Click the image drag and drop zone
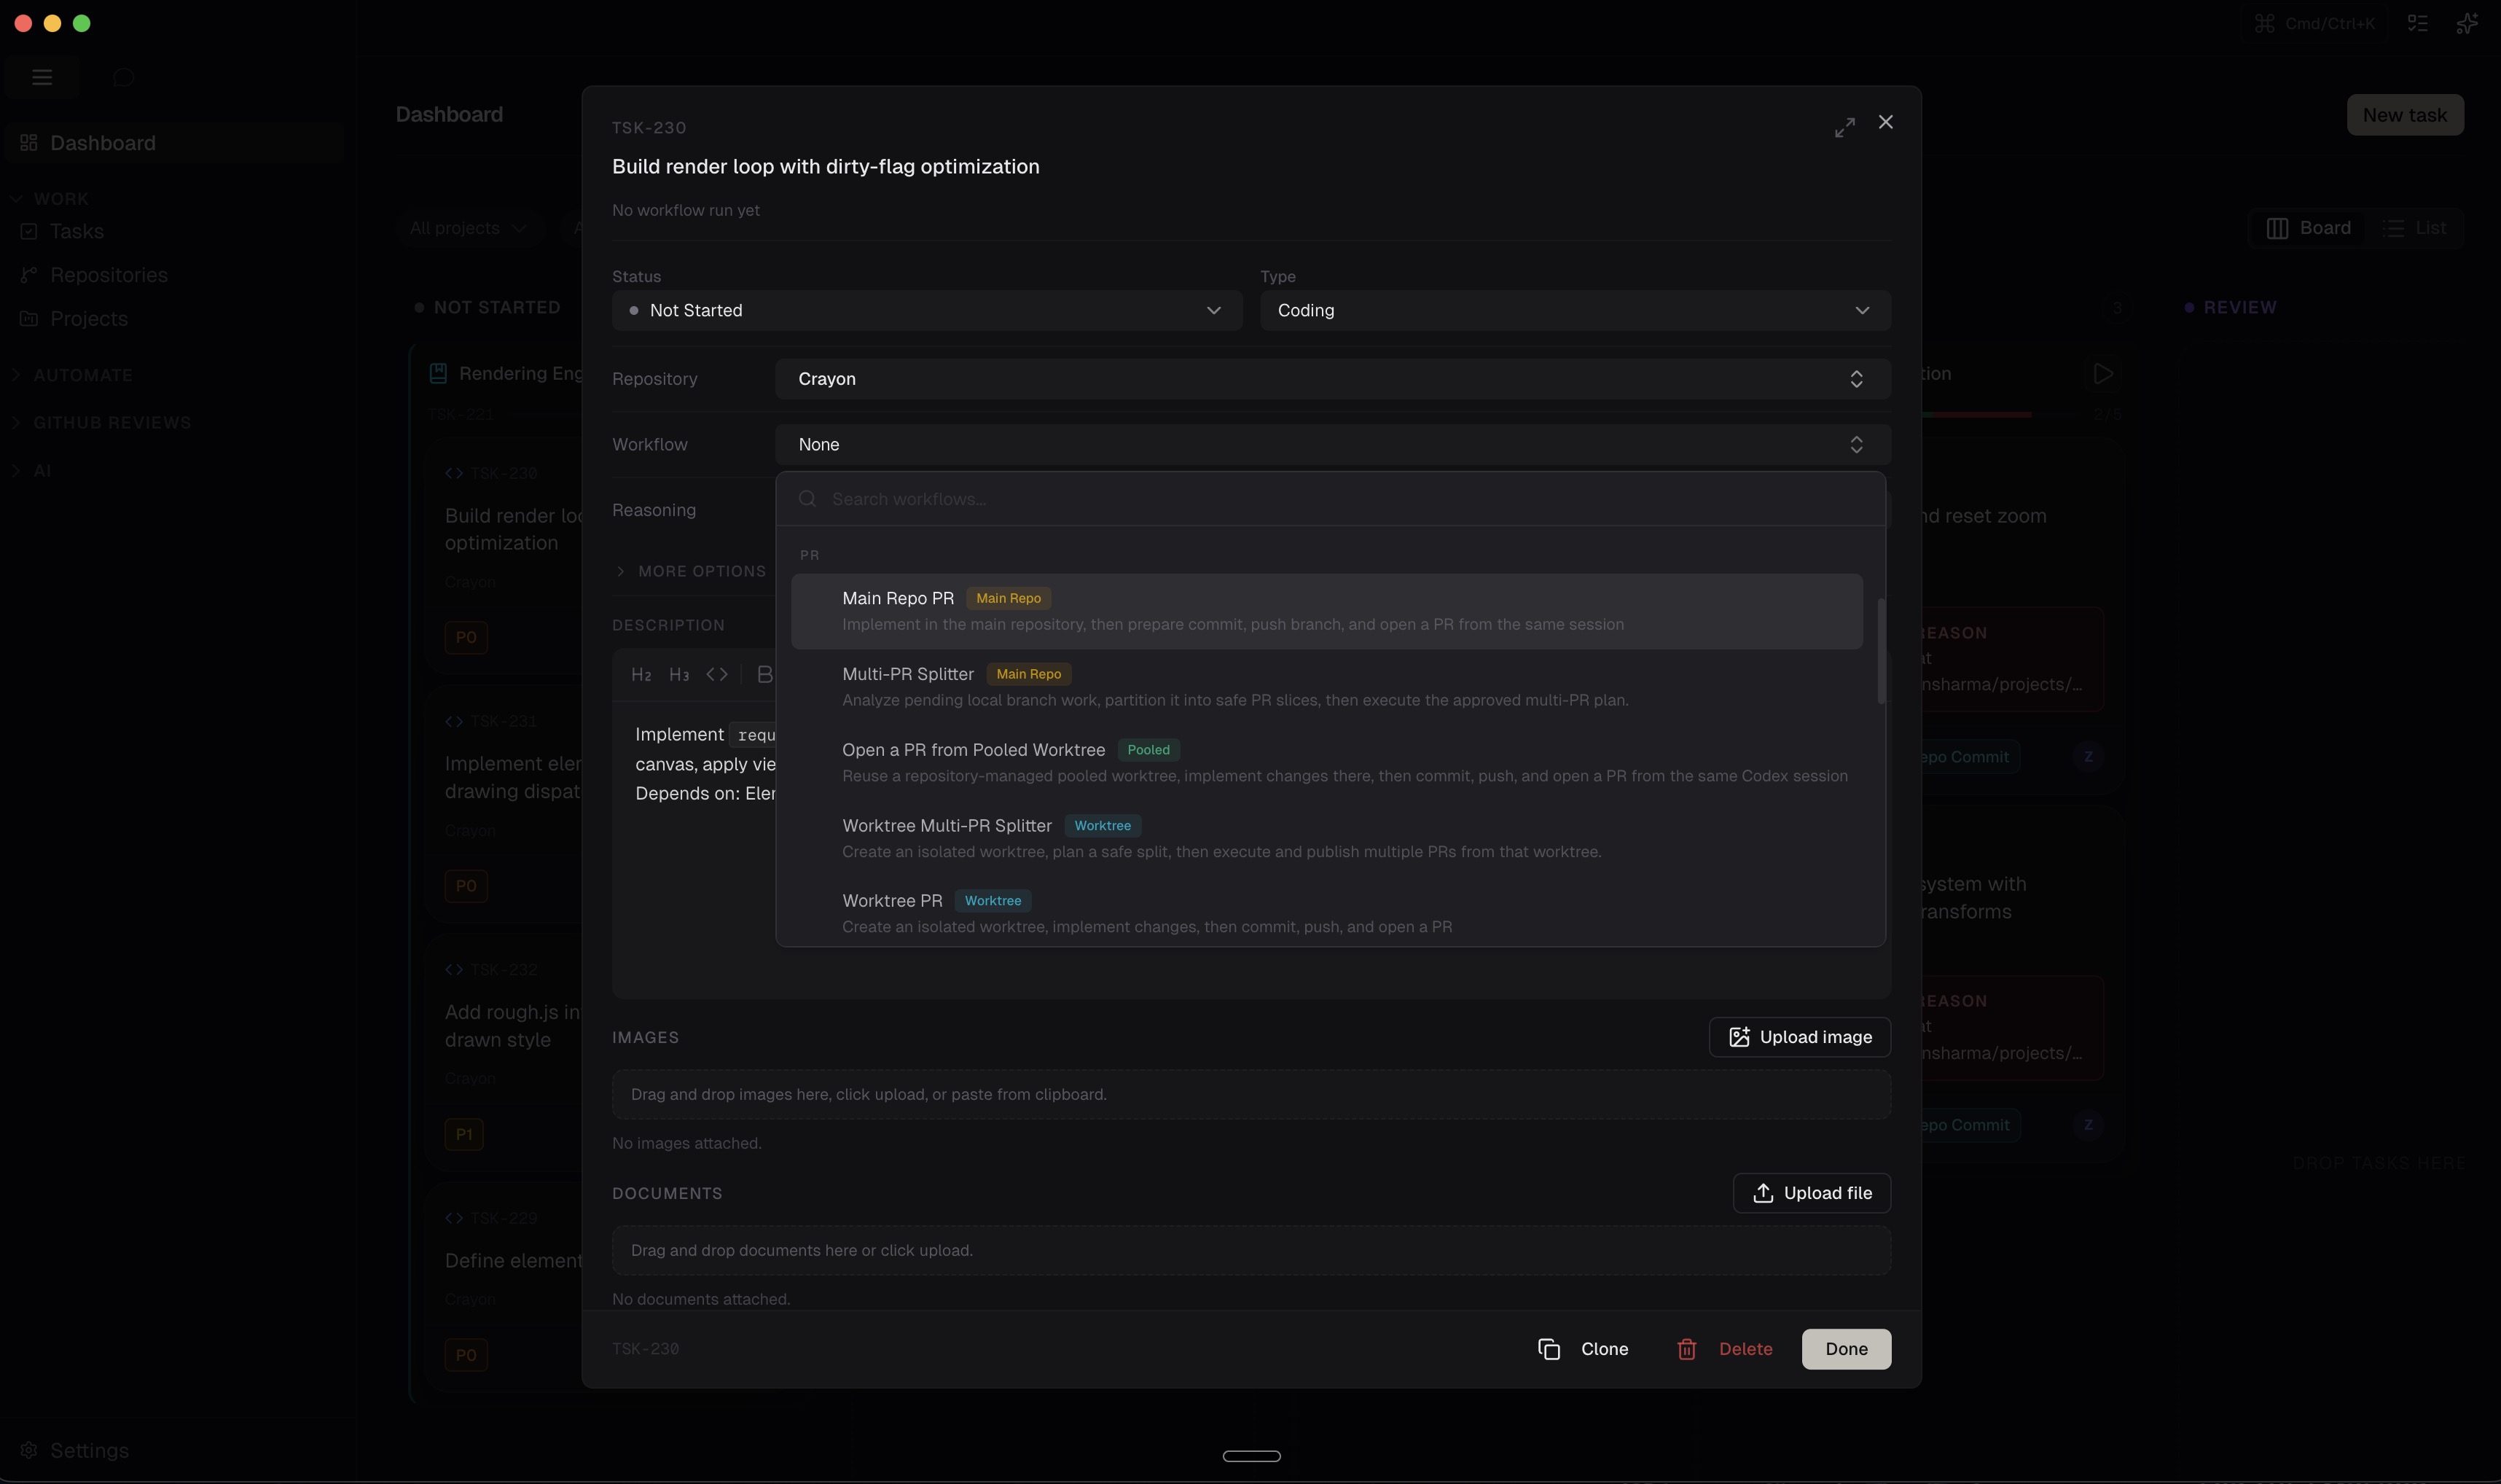The width and height of the screenshot is (2501, 1484). click(1251, 1094)
